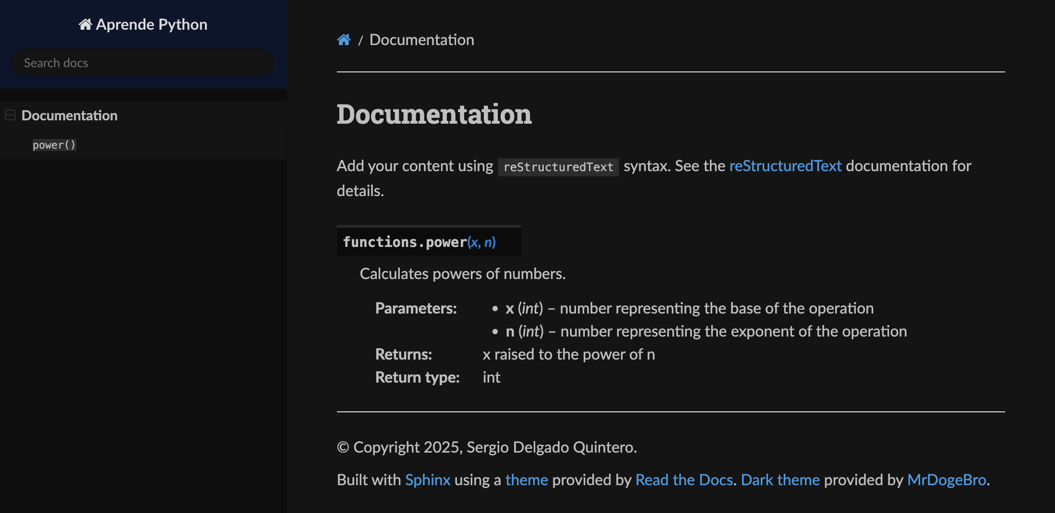Open the "theme" link after "using a"
This screenshot has width=1055, height=513.
click(527, 480)
